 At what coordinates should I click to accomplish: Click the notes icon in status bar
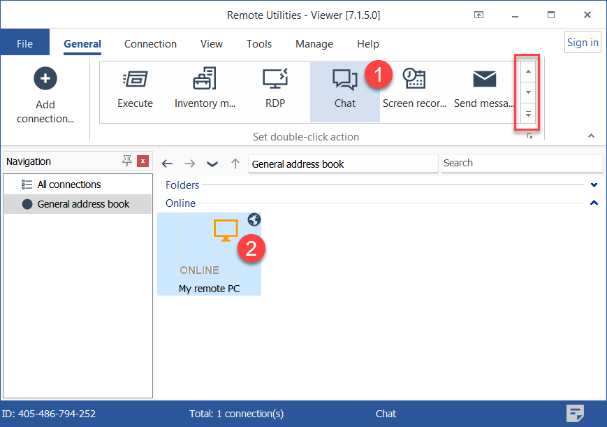point(575,413)
